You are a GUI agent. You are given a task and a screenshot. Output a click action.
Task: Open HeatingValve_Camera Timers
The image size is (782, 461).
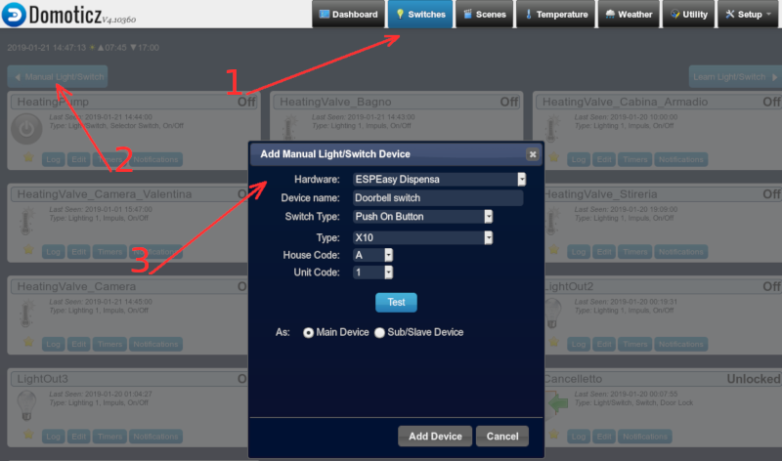tap(109, 344)
